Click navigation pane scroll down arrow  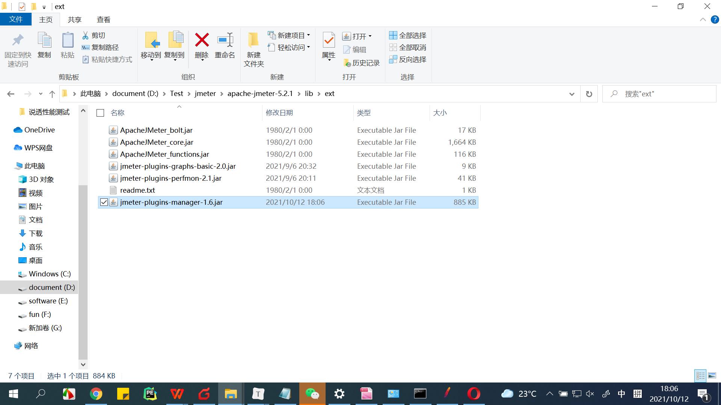83,364
